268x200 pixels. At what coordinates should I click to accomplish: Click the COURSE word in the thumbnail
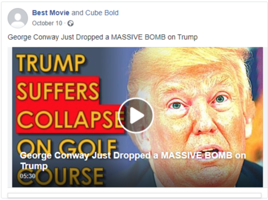pos(60,177)
